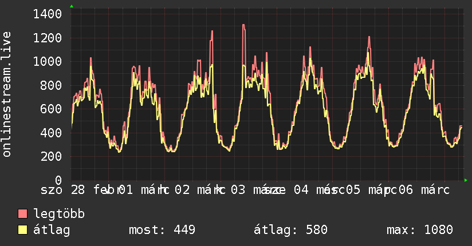Click the "06 márc" date label
472x246 pixels.
[x=424, y=189]
